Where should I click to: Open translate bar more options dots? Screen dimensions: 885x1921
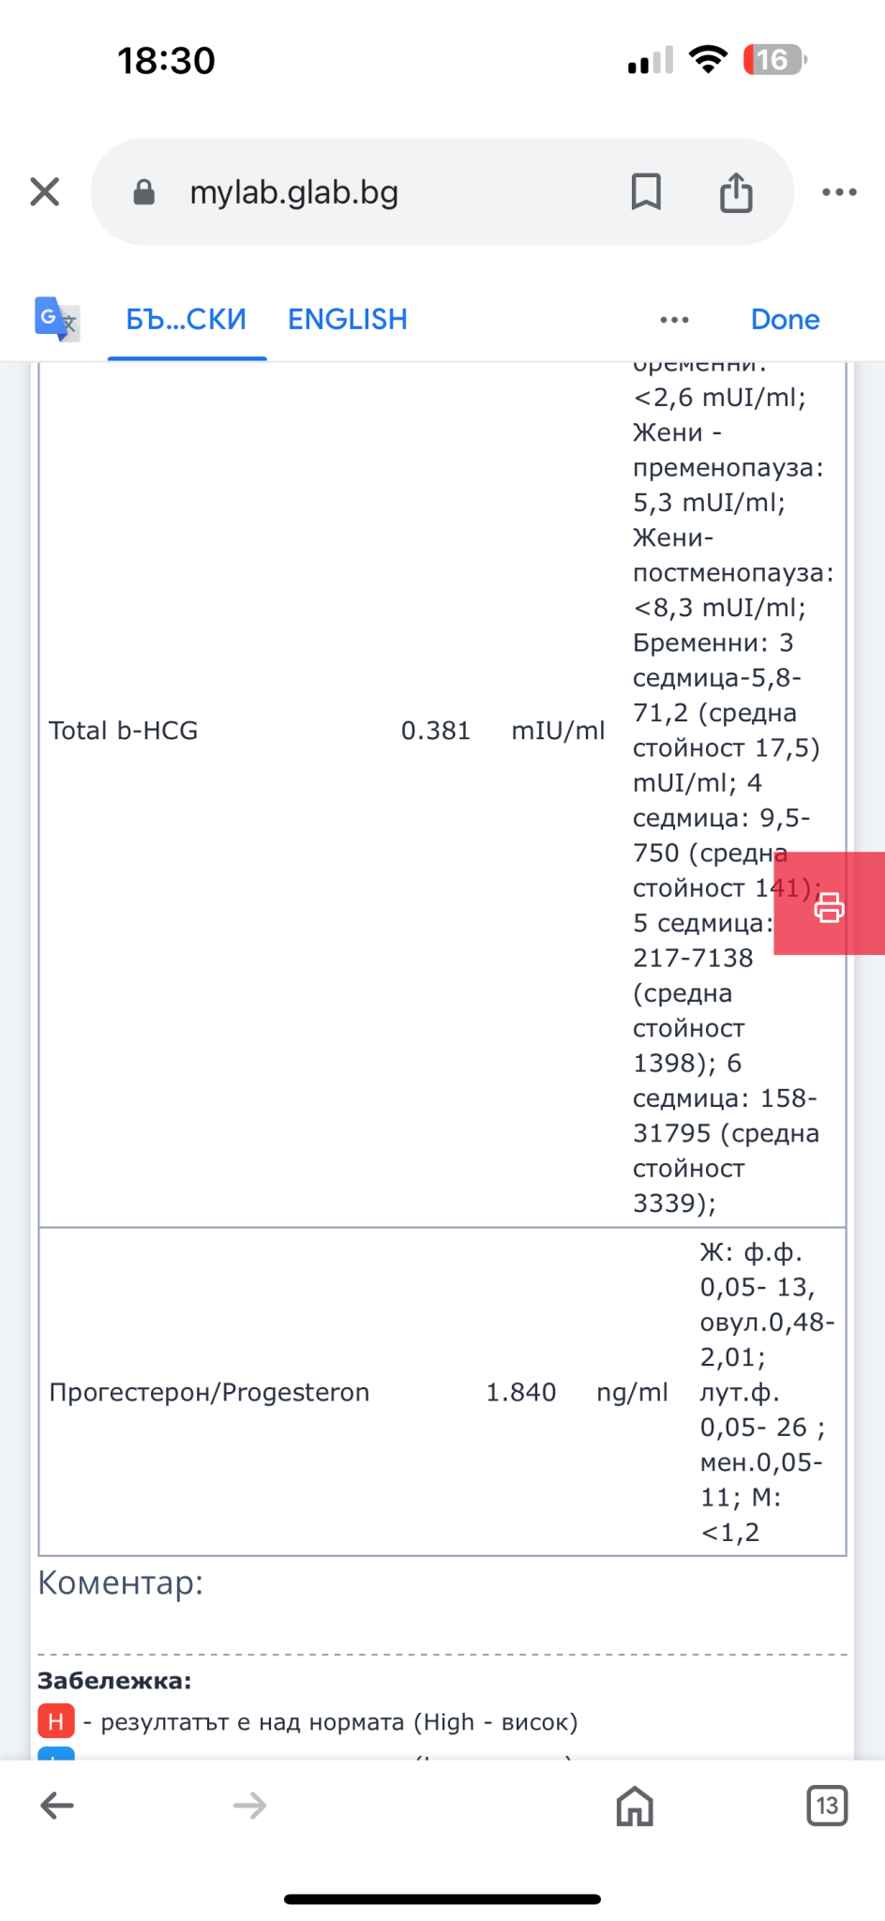(x=674, y=320)
